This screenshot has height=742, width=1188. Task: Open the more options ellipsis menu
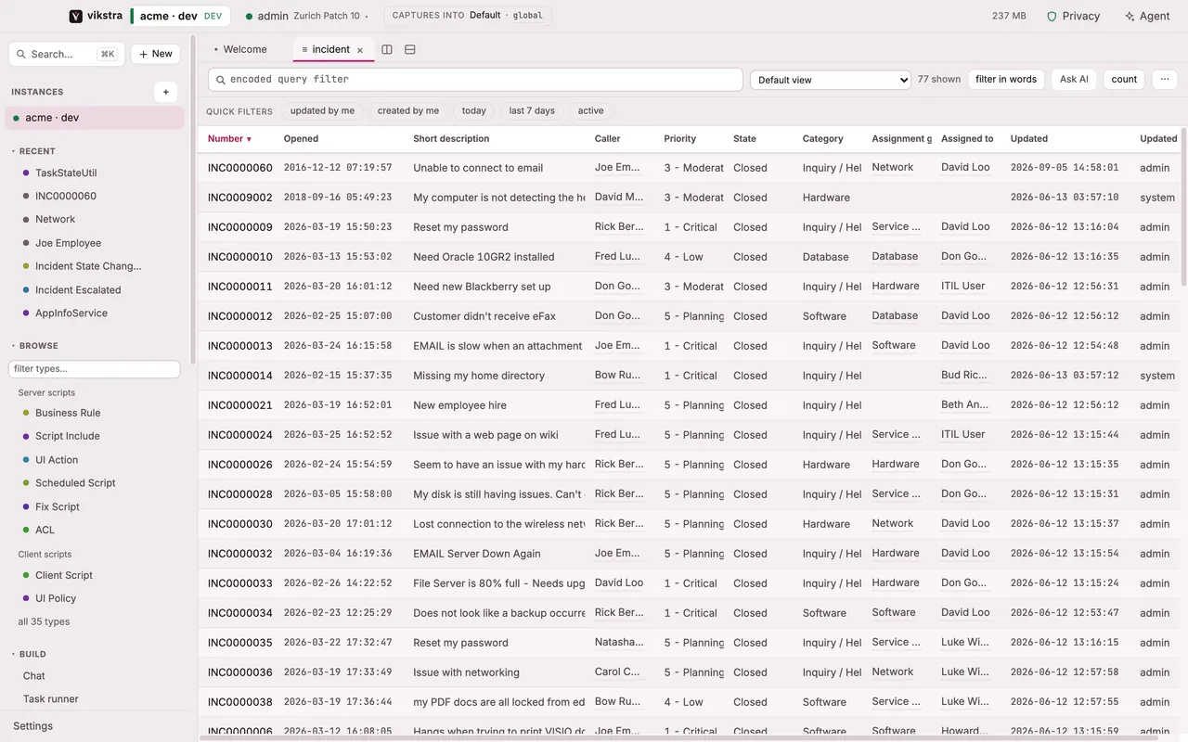click(1165, 80)
